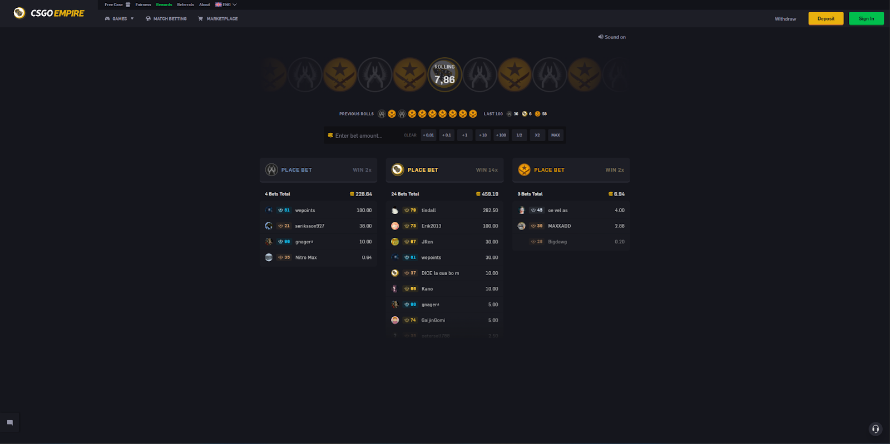Open live chat bubble icon

[x=9, y=423]
